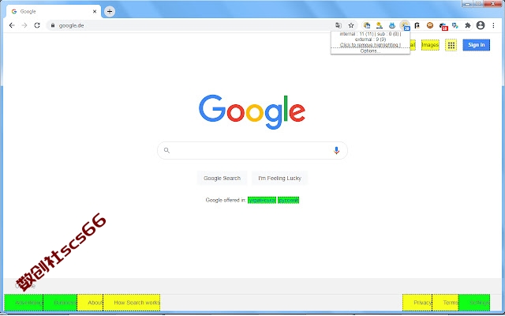Click into the Google search input field
505x316 pixels.
252,150
